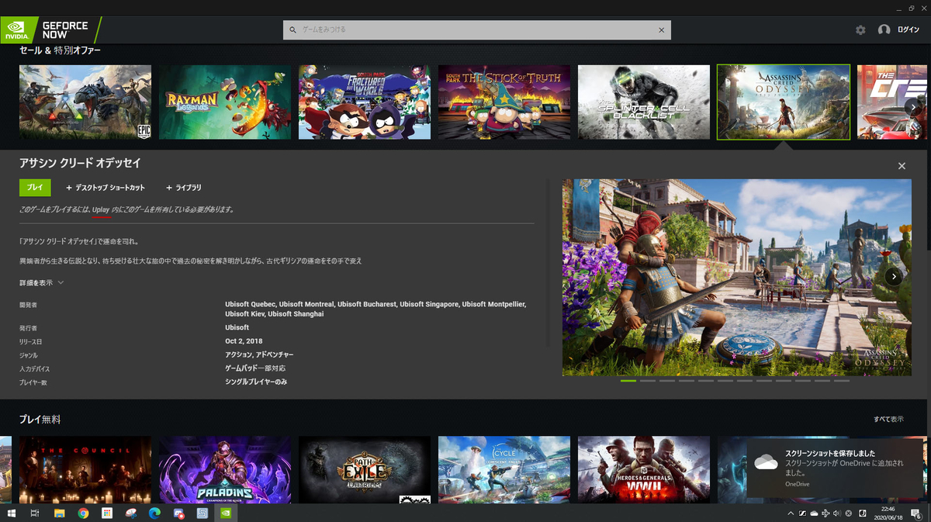
Task: Open Heroes & Generals tile
Action: [x=644, y=470]
